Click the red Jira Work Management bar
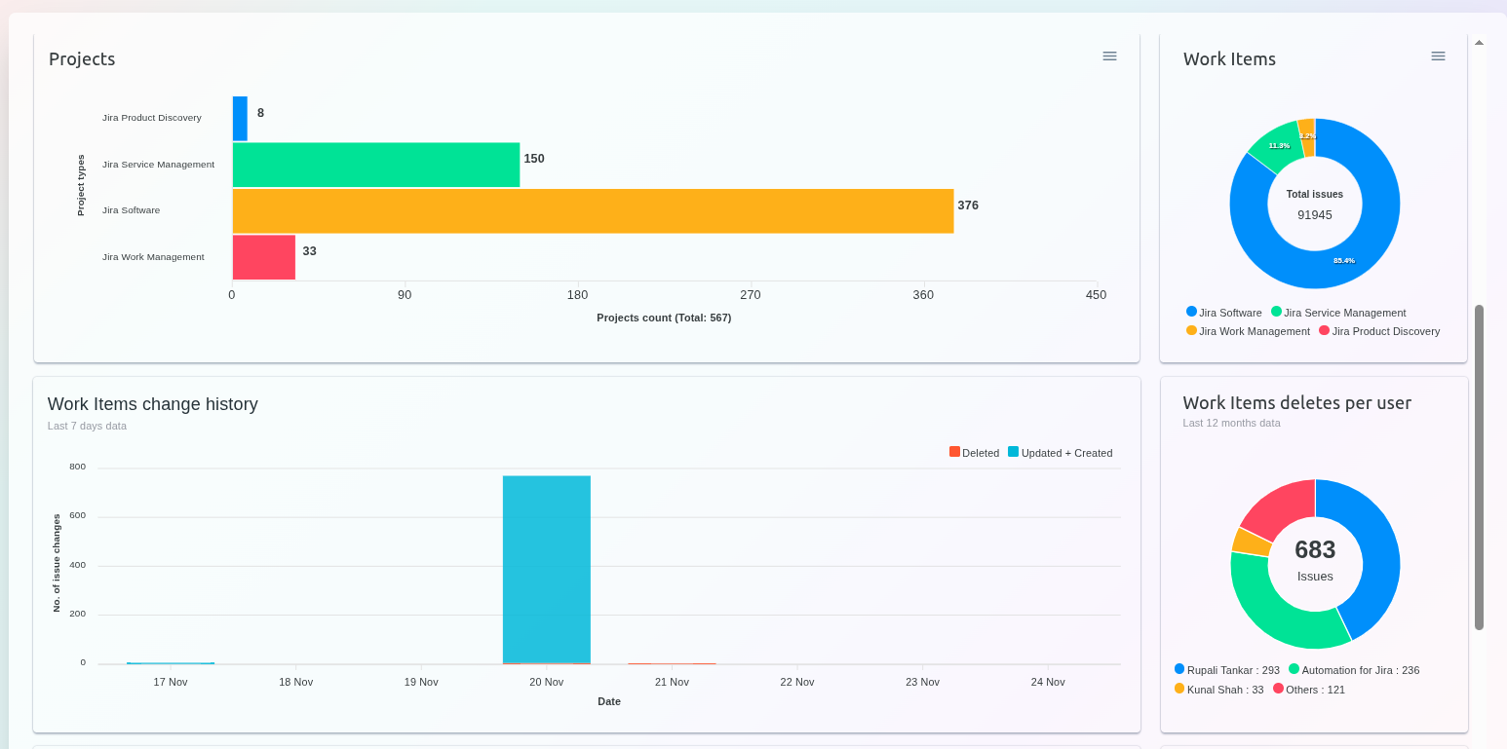The width and height of the screenshot is (1507, 749). (263, 257)
